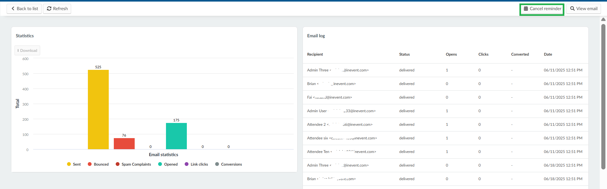Toggle the Bounced legend item
Screen dimensions: 607x189
click(x=98, y=164)
